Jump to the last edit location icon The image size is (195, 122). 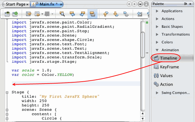pos(29,14)
